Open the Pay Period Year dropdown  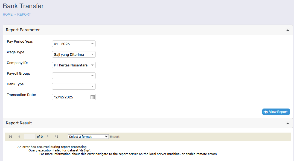92,44
